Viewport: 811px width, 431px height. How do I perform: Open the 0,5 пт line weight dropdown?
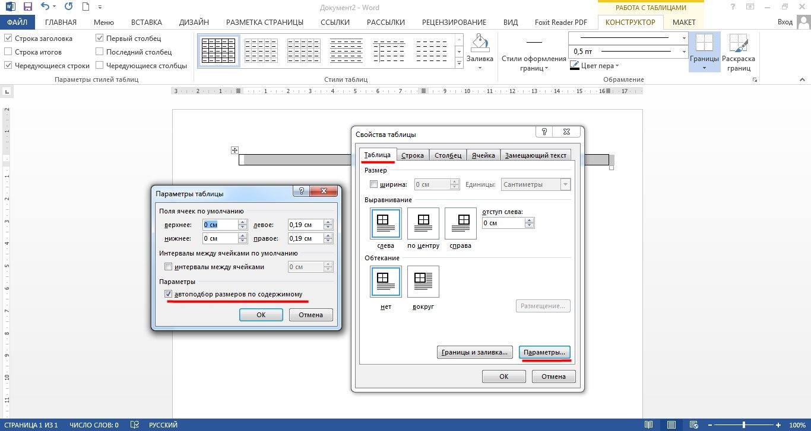[x=684, y=52]
